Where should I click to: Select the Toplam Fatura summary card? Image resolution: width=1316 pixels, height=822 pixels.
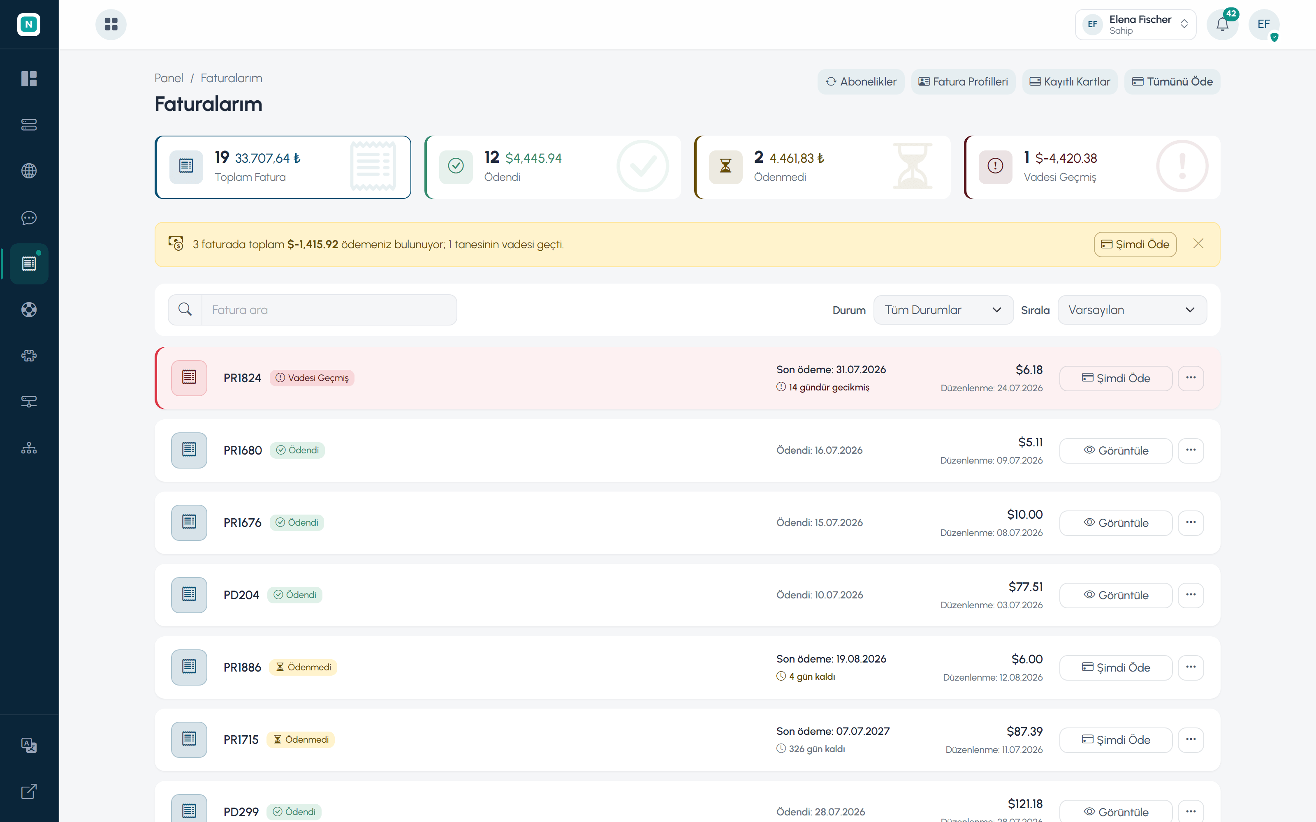(x=283, y=167)
